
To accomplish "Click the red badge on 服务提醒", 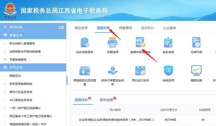I will 115,98.
